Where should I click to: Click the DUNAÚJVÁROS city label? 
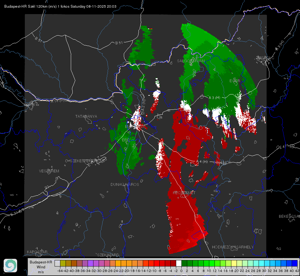click(125, 184)
